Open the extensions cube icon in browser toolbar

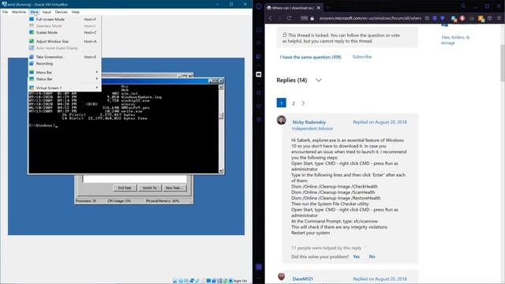point(490,18)
